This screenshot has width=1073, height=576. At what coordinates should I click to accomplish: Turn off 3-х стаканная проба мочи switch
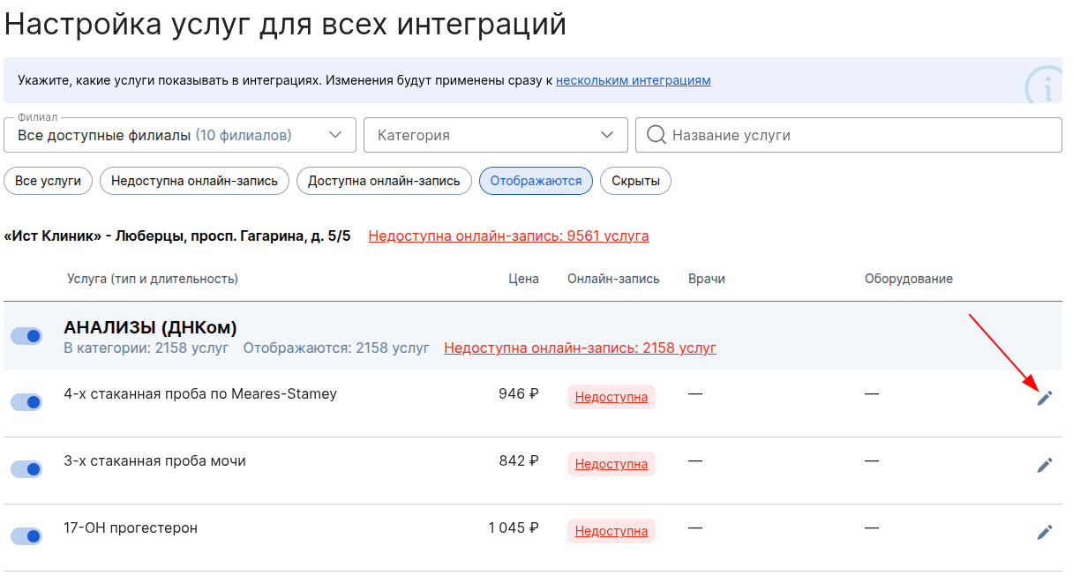click(26, 469)
